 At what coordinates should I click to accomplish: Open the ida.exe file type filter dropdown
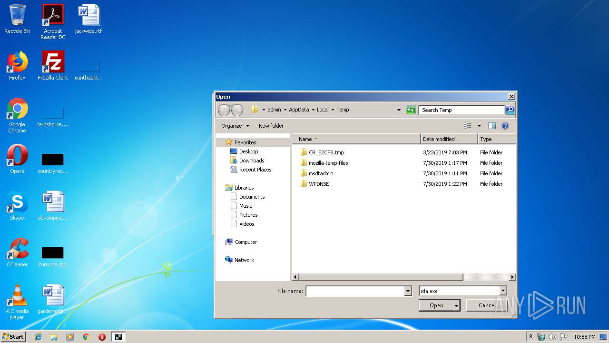click(x=503, y=291)
